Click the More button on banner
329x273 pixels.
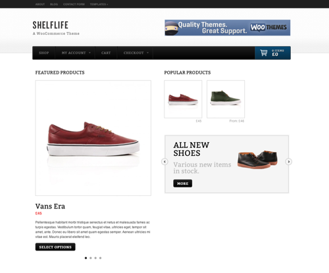pos(183,184)
